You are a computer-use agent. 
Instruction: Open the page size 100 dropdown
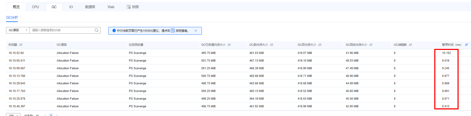[x=13, y=115]
